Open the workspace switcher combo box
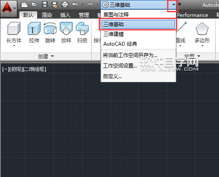The image size is (219, 177). pos(138,5)
